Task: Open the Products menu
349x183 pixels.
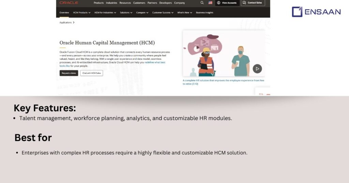Action: [x=98, y=3]
